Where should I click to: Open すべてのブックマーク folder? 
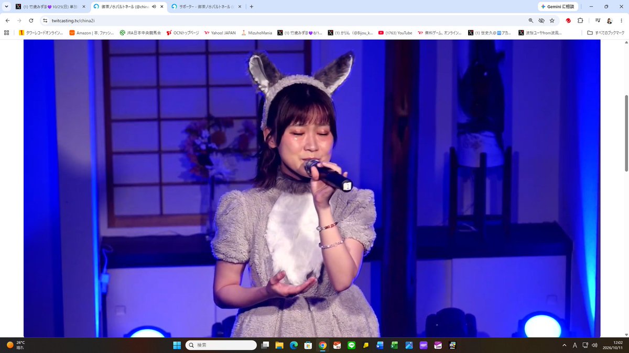tap(606, 32)
